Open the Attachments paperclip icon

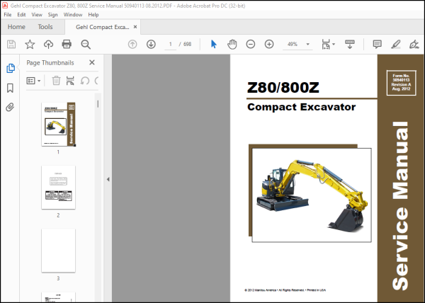[10, 107]
